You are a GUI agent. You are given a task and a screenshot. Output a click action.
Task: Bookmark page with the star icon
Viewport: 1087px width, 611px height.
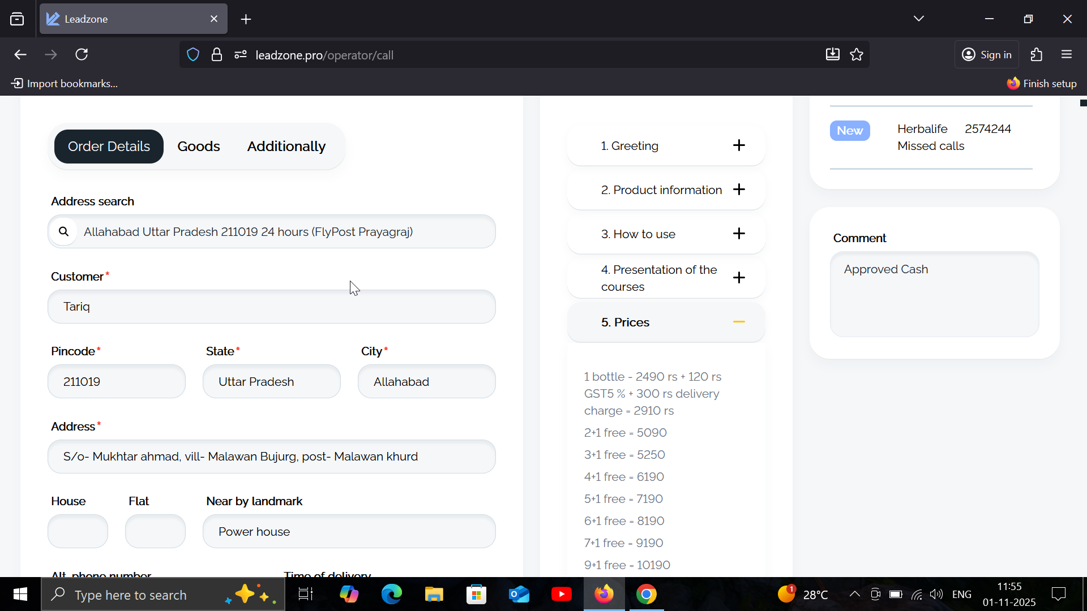pyautogui.click(x=857, y=55)
